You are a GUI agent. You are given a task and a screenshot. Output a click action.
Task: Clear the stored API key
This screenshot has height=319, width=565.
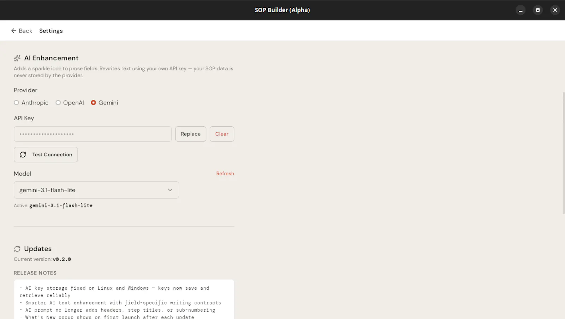pyautogui.click(x=222, y=134)
